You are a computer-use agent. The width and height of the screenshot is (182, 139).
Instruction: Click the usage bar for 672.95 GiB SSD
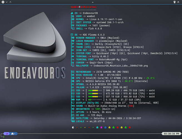(95, 94)
